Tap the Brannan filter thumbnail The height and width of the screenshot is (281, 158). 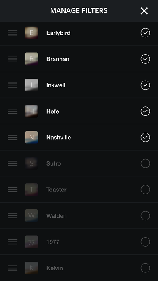tap(31, 59)
